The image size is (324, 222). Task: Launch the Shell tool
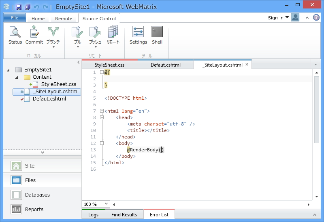[x=157, y=35]
